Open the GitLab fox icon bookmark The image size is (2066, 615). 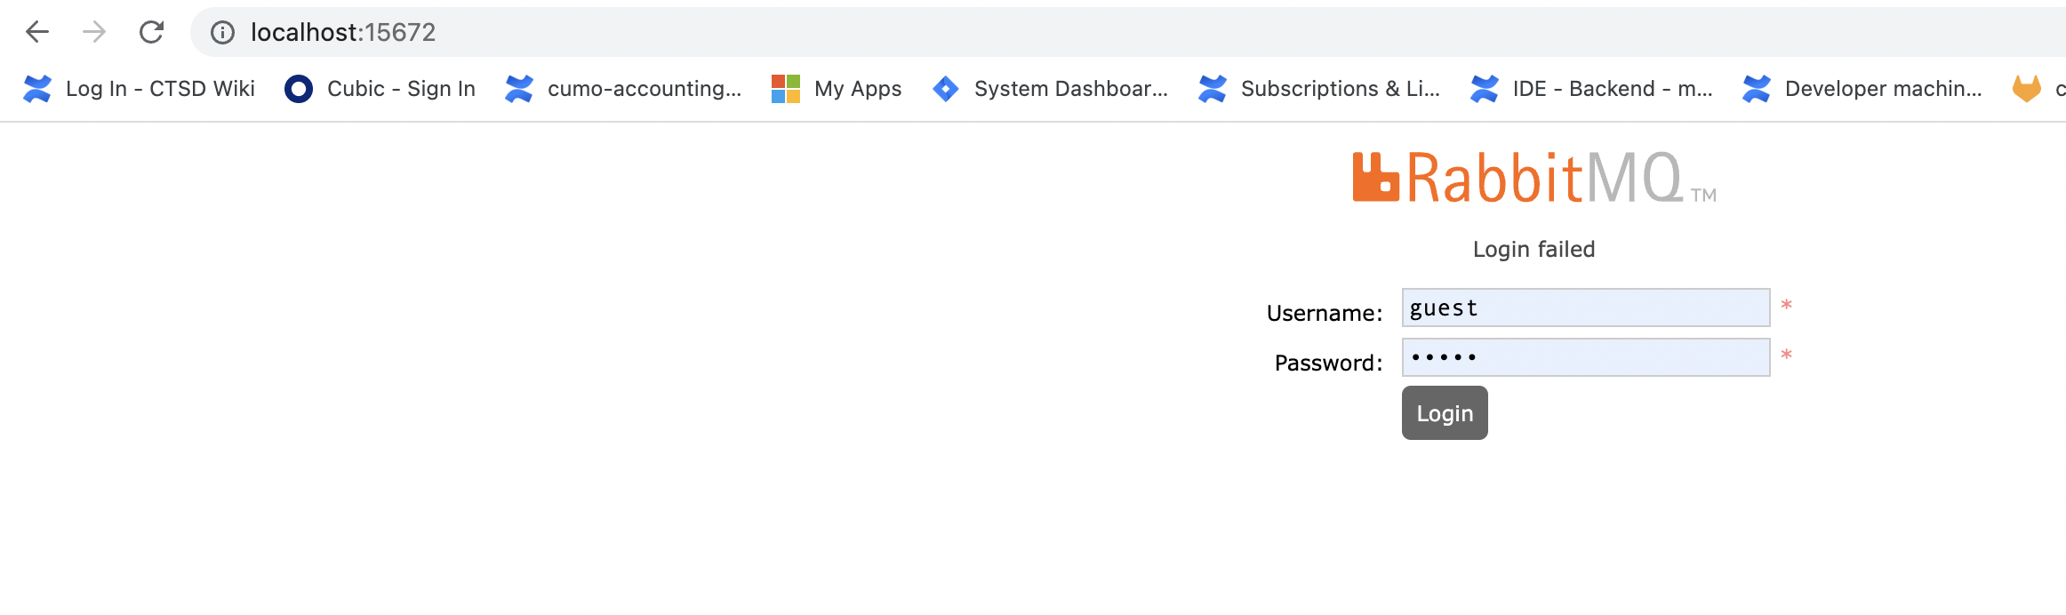(2027, 89)
